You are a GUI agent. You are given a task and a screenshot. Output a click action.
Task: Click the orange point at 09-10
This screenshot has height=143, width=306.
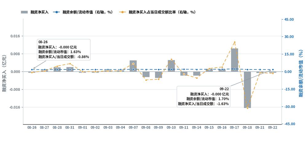click(171, 59)
